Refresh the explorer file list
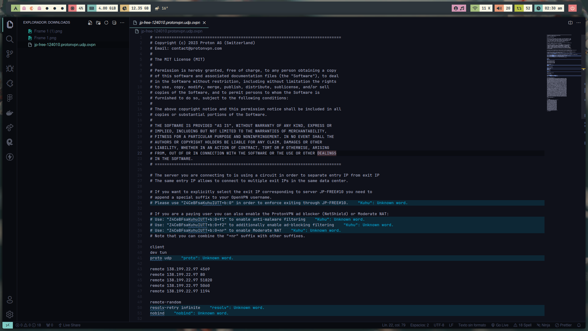Screen dimensions: 588x331 106,23
